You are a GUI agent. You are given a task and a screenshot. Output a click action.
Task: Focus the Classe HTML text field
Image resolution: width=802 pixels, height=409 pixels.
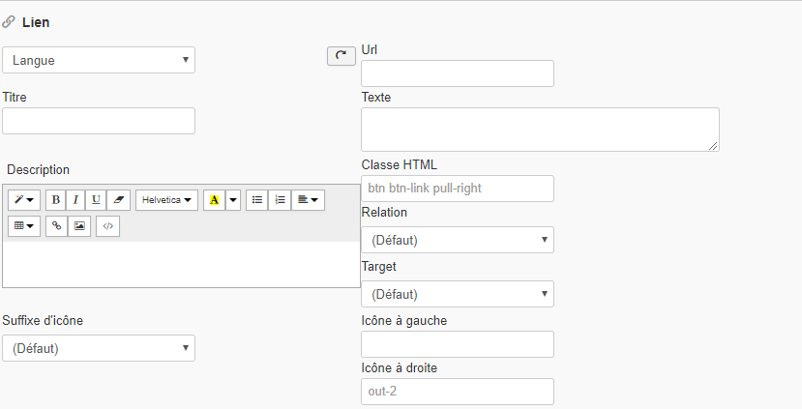[457, 189]
